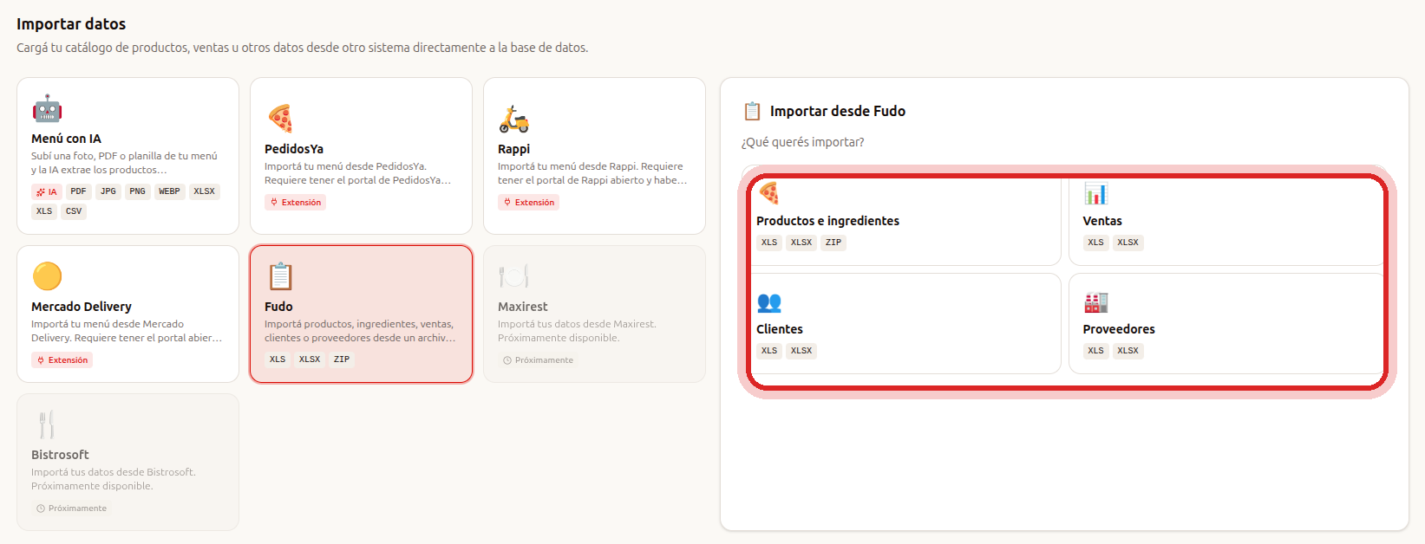The width and height of the screenshot is (1425, 544).
Task: Select the Rappi import title
Action: (513, 149)
